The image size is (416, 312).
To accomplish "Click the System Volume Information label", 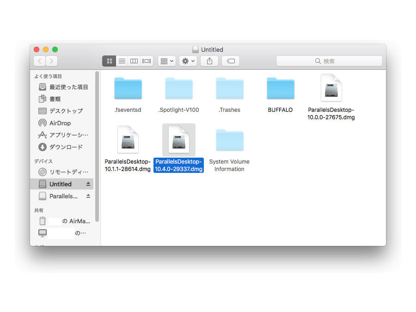I will [x=229, y=165].
